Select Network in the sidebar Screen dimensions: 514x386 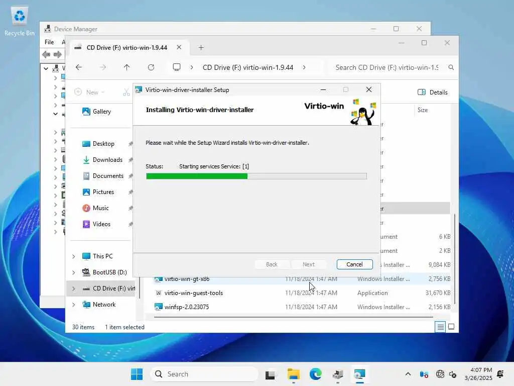click(x=99, y=305)
